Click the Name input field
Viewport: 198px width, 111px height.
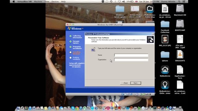tap(131, 55)
